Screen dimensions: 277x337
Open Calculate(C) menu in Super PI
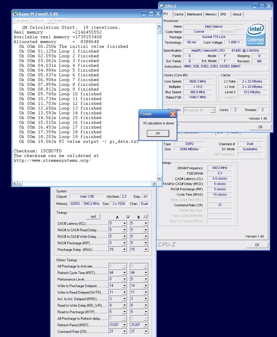23,20
